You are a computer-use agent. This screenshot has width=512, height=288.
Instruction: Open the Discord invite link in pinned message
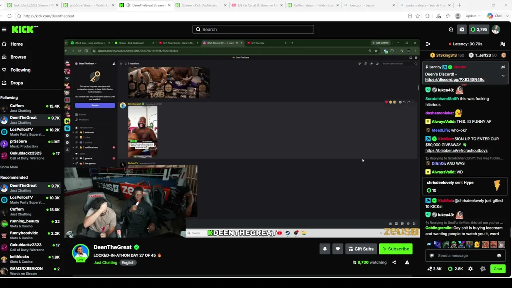pos(455,80)
